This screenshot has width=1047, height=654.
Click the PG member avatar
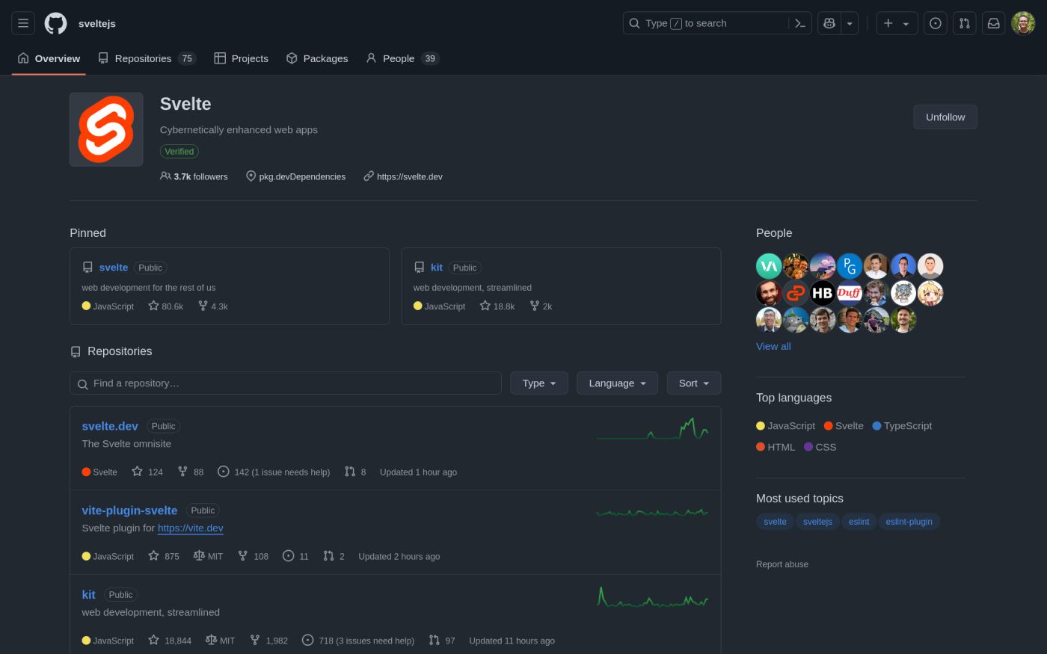(x=850, y=266)
